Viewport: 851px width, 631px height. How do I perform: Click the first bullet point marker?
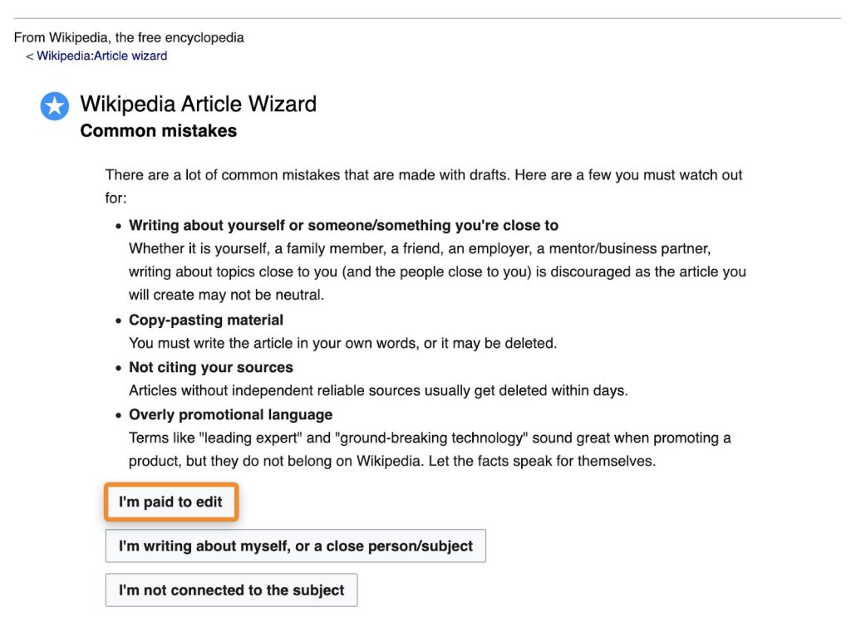click(116, 226)
